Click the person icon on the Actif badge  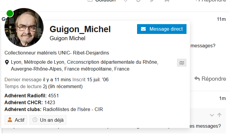point(10,120)
